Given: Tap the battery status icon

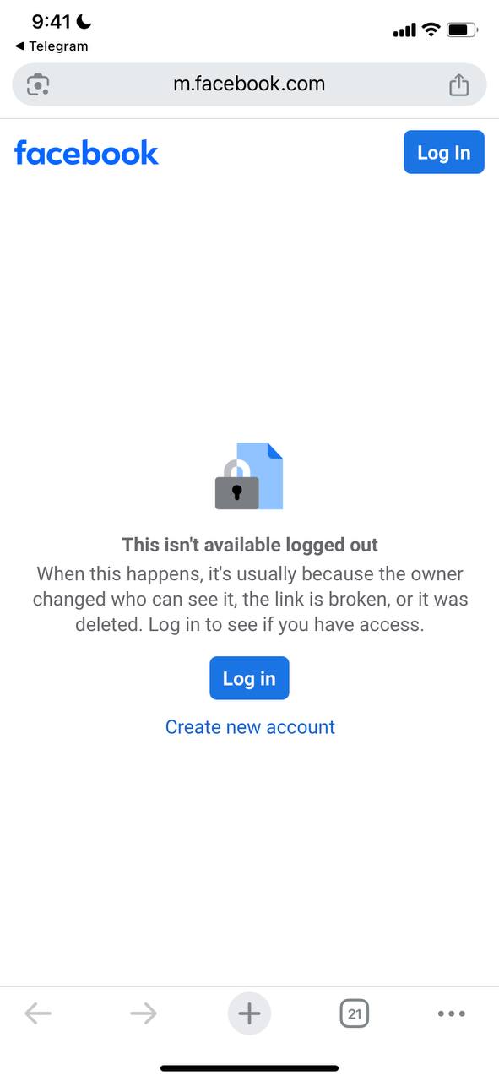Looking at the screenshot, I should 462,30.
